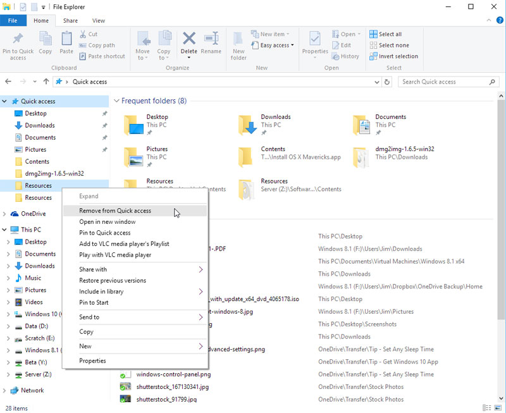
Task: Click the Paste clipboard icon
Action: coord(66,42)
